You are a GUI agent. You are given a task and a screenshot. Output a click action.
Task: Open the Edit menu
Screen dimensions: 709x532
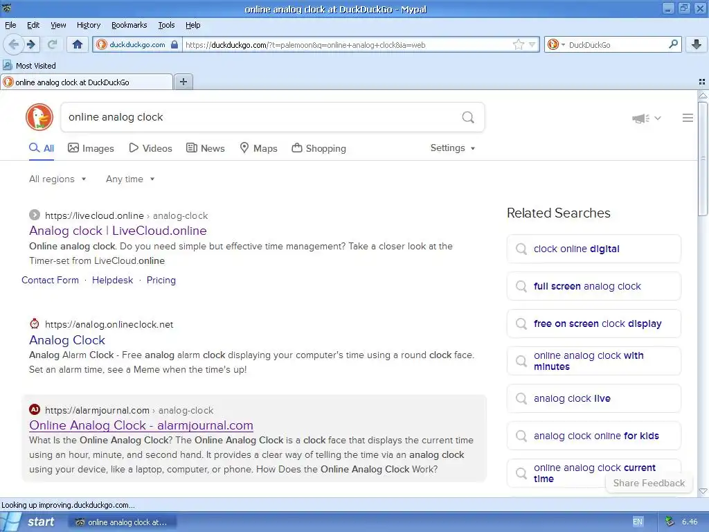(x=33, y=25)
